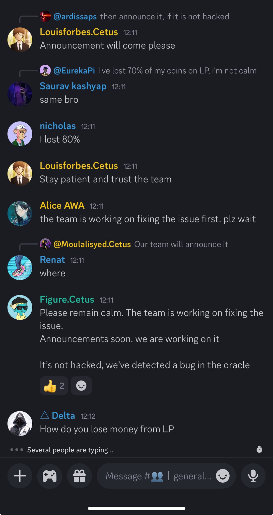Add a reaction to Figure.Cetus message
The height and width of the screenshot is (515, 273).
point(81,385)
